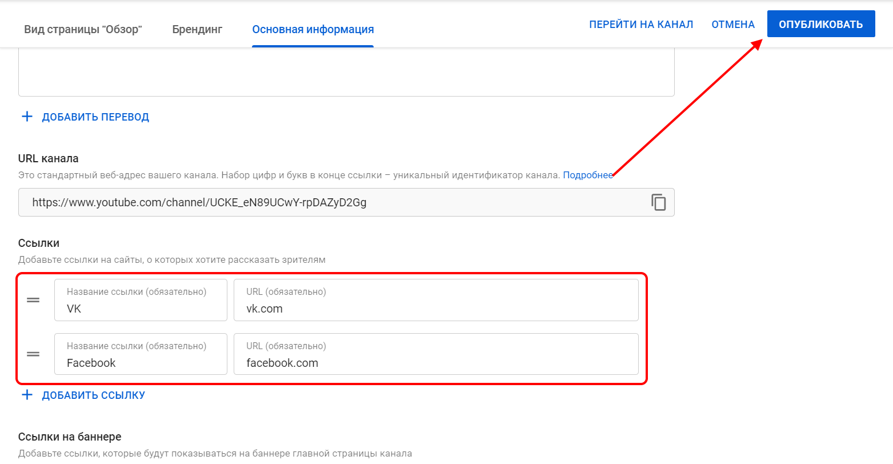Focus the link title field containing Facebook
Image resolution: width=893 pixels, height=464 pixels.
(x=141, y=363)
